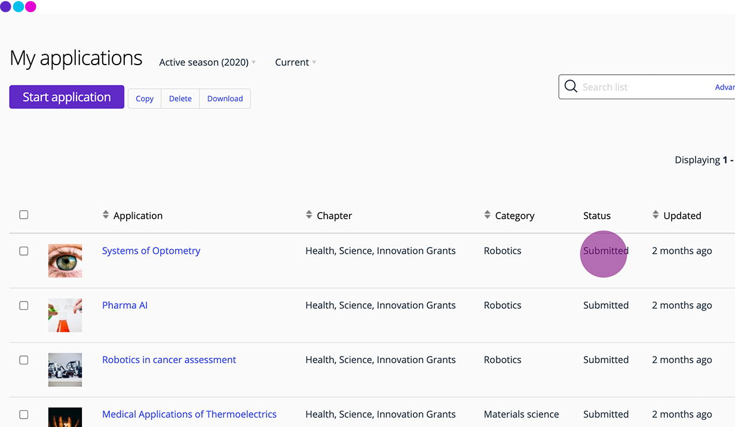
Task: Open the Current filter dropdown
Action: pos(295,62)
